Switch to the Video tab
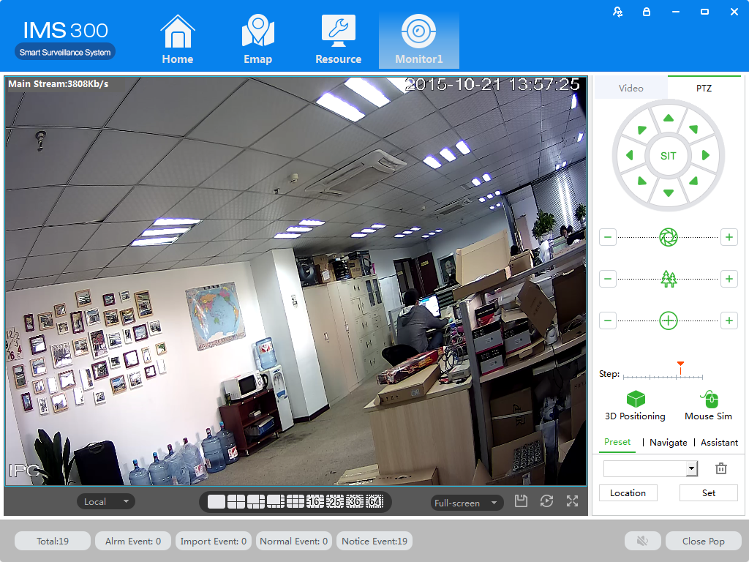The height and width of the screenshot is (562, 749). tap(631, 88)
